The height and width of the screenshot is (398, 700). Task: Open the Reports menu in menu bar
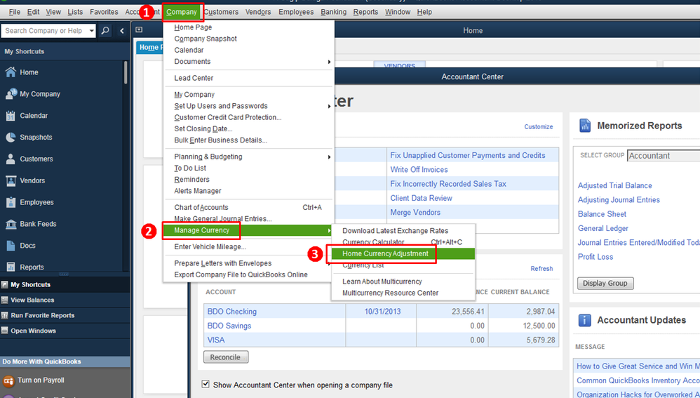coord(365,12)
